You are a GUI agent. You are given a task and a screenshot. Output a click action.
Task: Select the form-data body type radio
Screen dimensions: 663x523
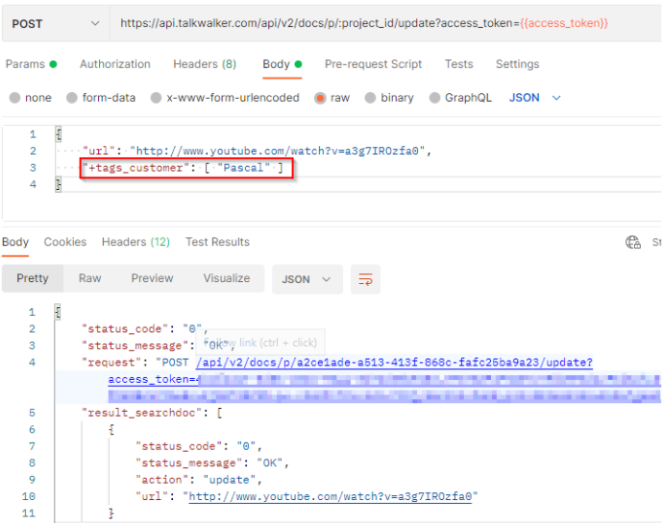click(x=72, y=98)
